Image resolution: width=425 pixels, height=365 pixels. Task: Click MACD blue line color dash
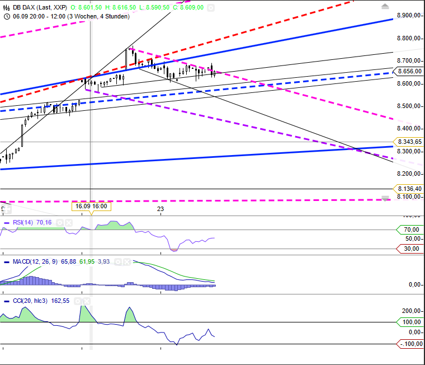[7, 262]
